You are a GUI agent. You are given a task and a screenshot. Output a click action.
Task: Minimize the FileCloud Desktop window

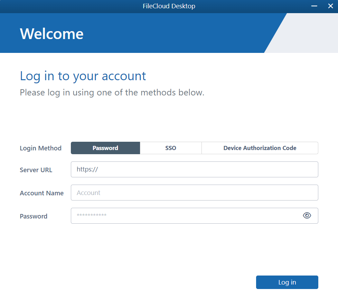pyautogui.click(x=314, y=6)
